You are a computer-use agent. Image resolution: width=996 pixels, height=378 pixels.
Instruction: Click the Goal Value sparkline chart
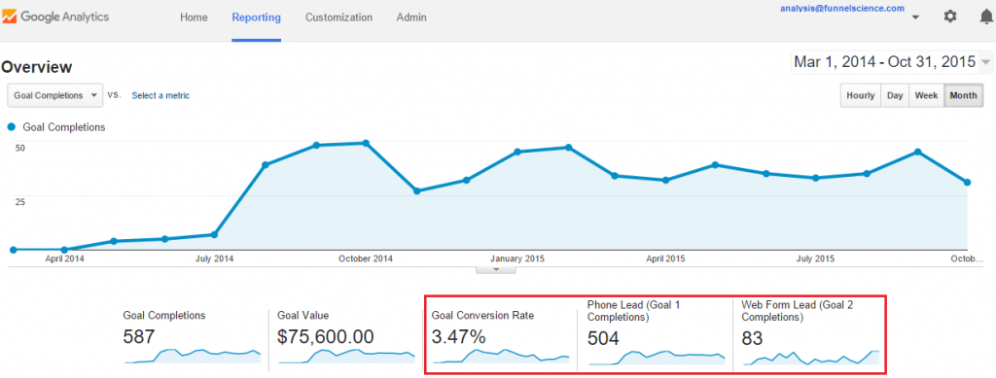(347, 356)
